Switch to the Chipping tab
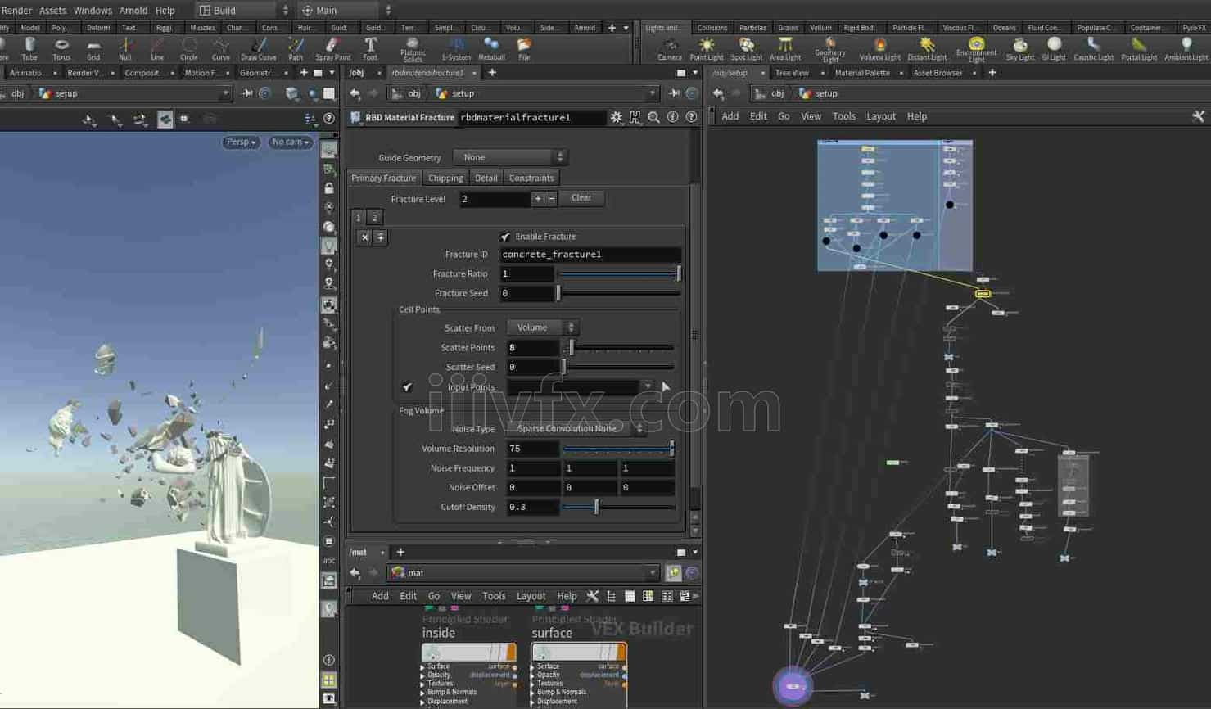The width and height of the screenshot is (1211, 709). coord(445,178)
